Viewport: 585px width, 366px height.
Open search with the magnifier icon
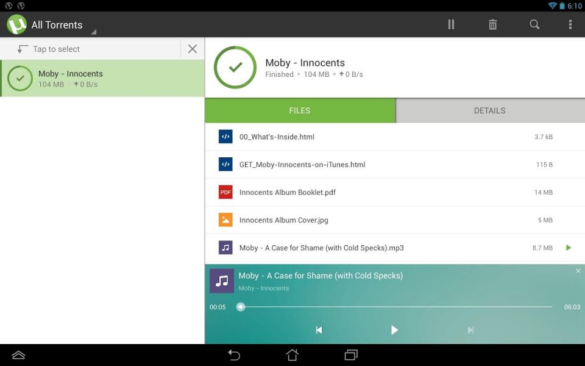(534, 24)
